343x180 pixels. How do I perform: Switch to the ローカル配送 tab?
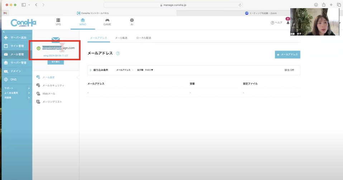coord(144,38)
